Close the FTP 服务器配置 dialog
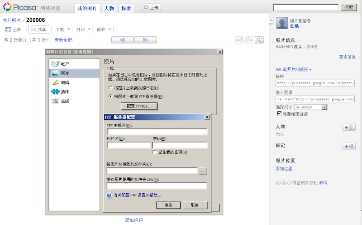 tap(207, 117)
